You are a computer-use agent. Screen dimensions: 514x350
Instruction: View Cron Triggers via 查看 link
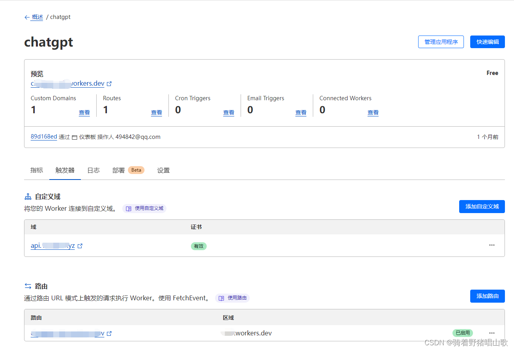click(x=229, y=113)
